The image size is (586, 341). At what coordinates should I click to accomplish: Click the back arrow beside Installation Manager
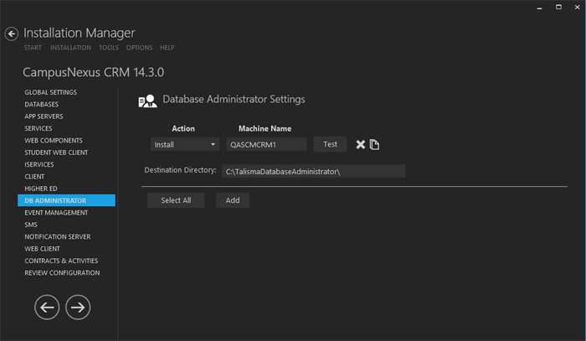click(11, 34)
